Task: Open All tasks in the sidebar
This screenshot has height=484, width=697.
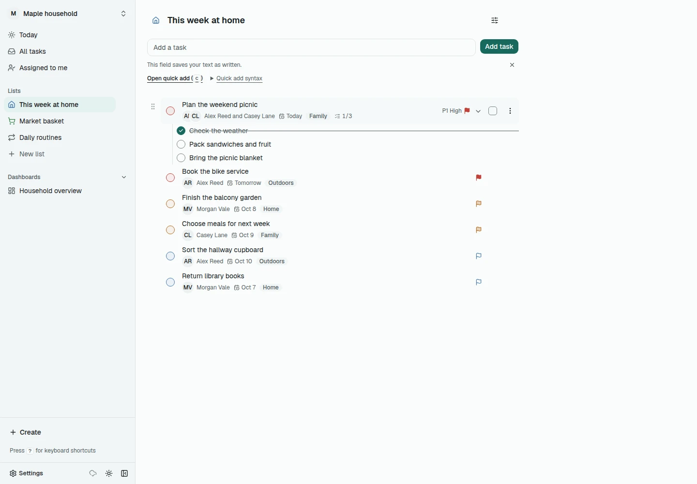Action: coord(60,51)
